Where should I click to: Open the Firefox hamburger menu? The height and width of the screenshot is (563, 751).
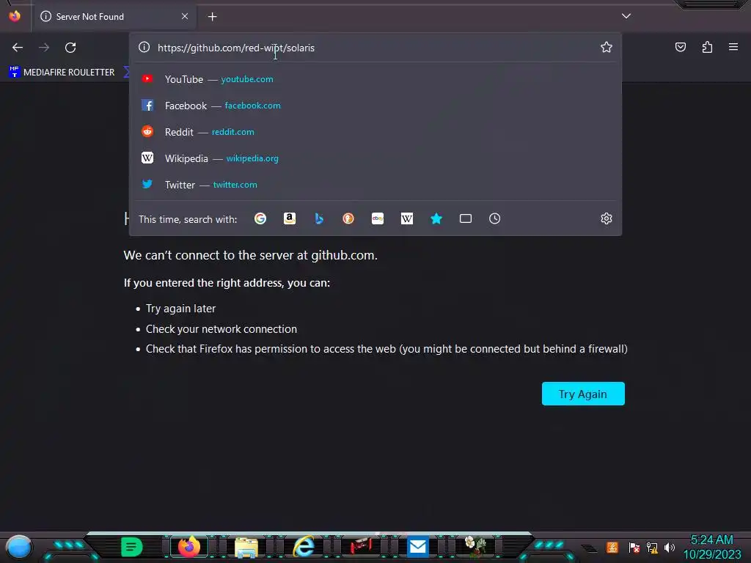click(x=733, y=47)
